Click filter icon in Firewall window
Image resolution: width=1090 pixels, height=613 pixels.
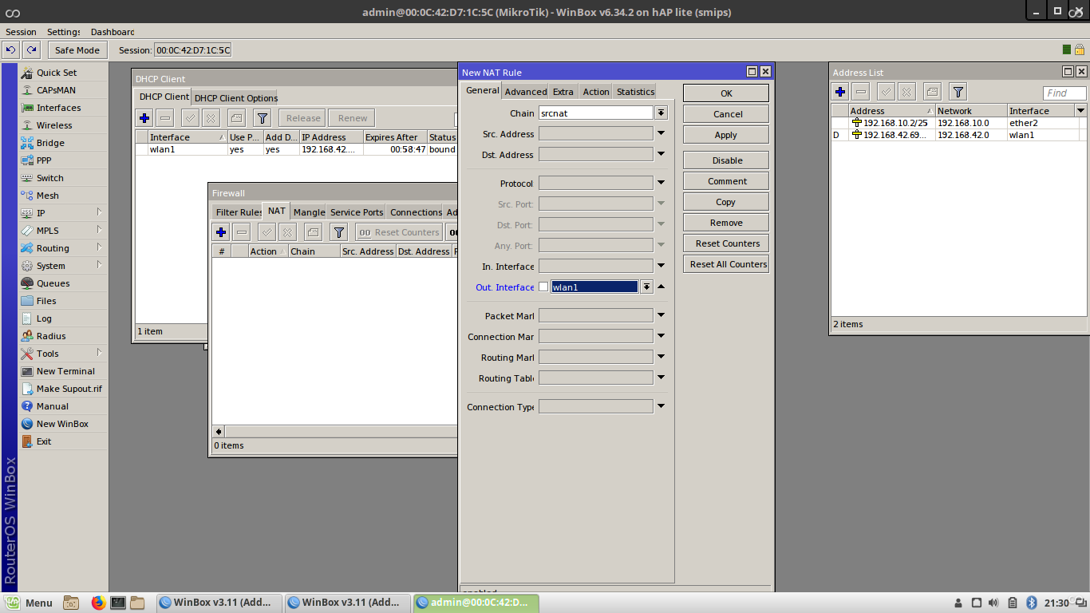click(339, 232)
